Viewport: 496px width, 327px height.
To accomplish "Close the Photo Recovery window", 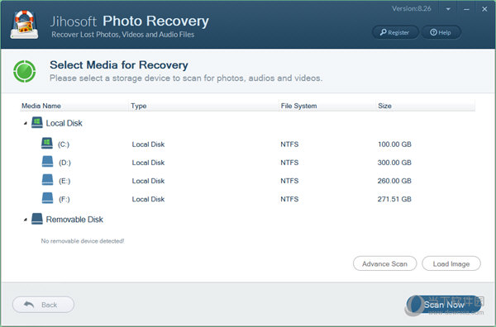I will 484,9.
